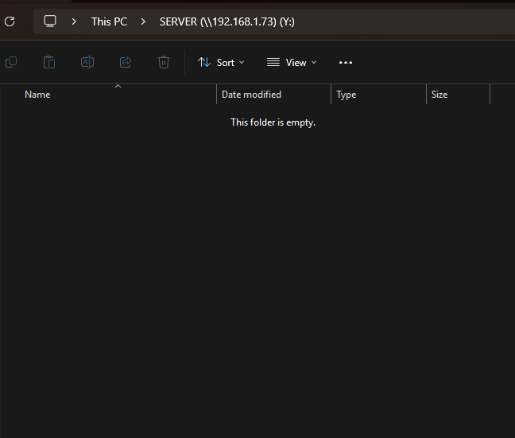Click the computer monitor icon in address bar
This screenshot has width=515, height=438.
point(50,21)
